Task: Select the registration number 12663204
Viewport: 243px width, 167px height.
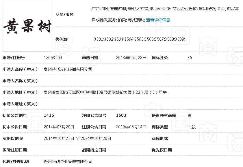Action: pyautogui.click(x=53, y=58)
